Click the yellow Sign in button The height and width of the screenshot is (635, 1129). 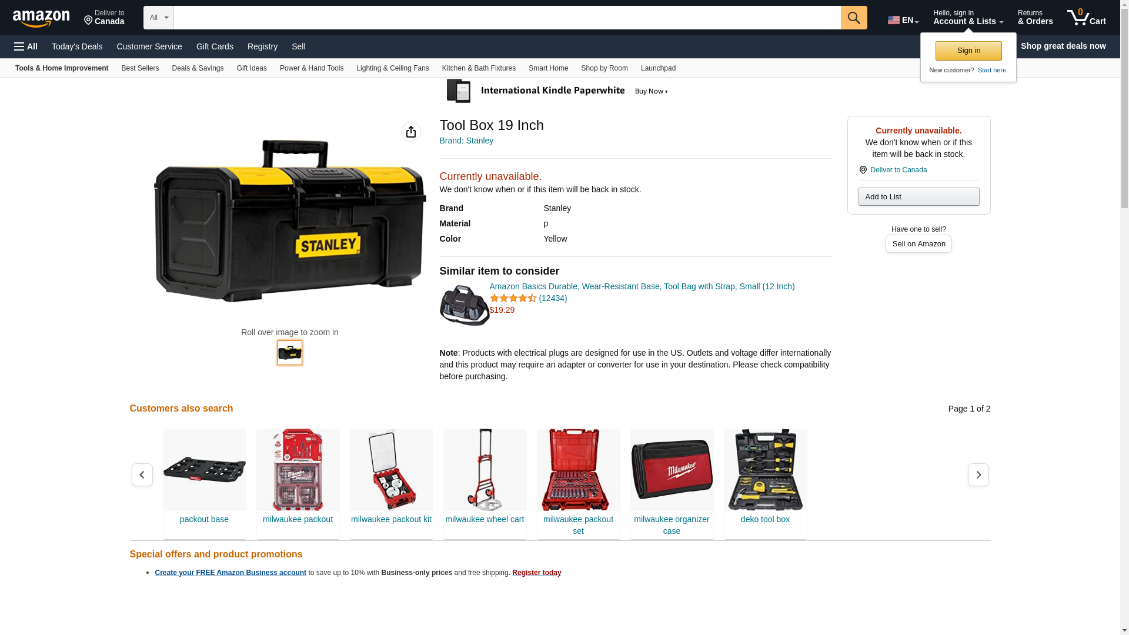(968, 51)
